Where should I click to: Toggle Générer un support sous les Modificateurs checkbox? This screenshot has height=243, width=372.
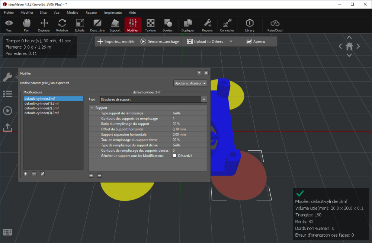click(174, 156)
